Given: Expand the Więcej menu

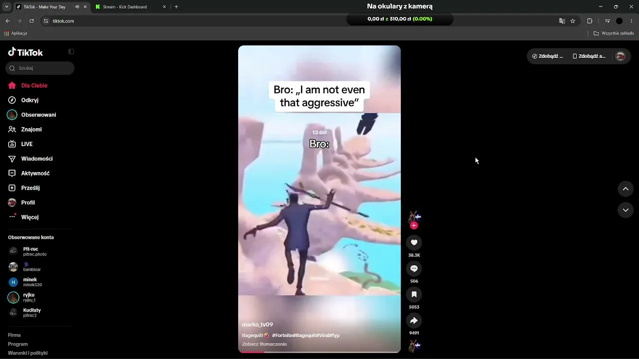Looking at the screenshot, I should coord(23,217).
